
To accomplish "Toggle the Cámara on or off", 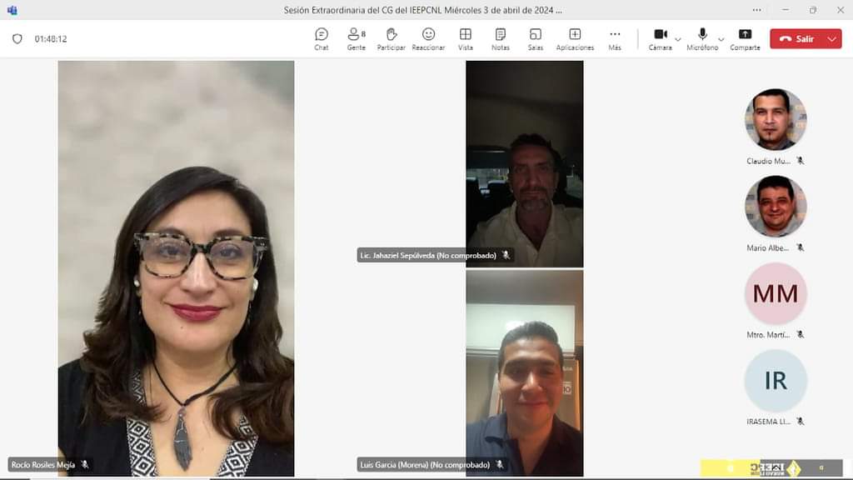I will 660,39.
